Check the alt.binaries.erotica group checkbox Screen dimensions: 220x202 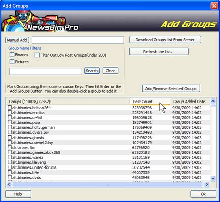(x=10, y=113)
